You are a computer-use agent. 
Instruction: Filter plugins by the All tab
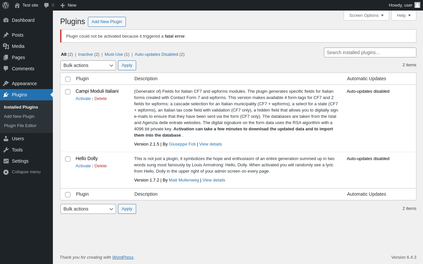tap(63, 54)
